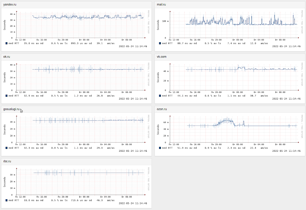Click the 22.4 am/as ratio value

tap(253, 148)
